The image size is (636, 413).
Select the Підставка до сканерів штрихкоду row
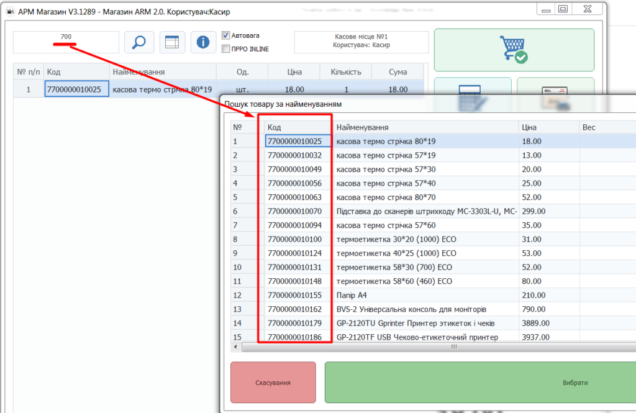point(433,211)
